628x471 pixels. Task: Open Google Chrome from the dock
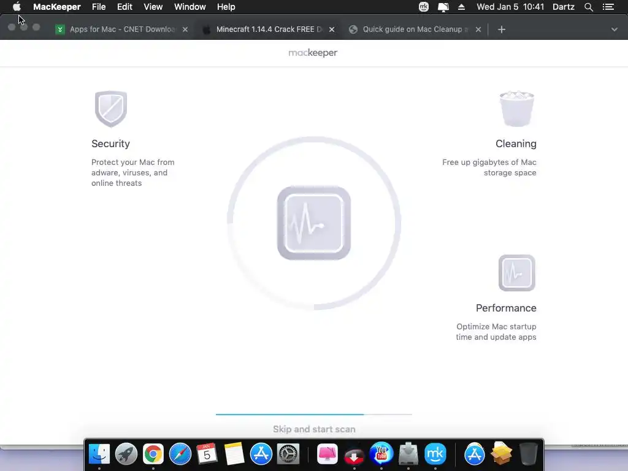153,454
